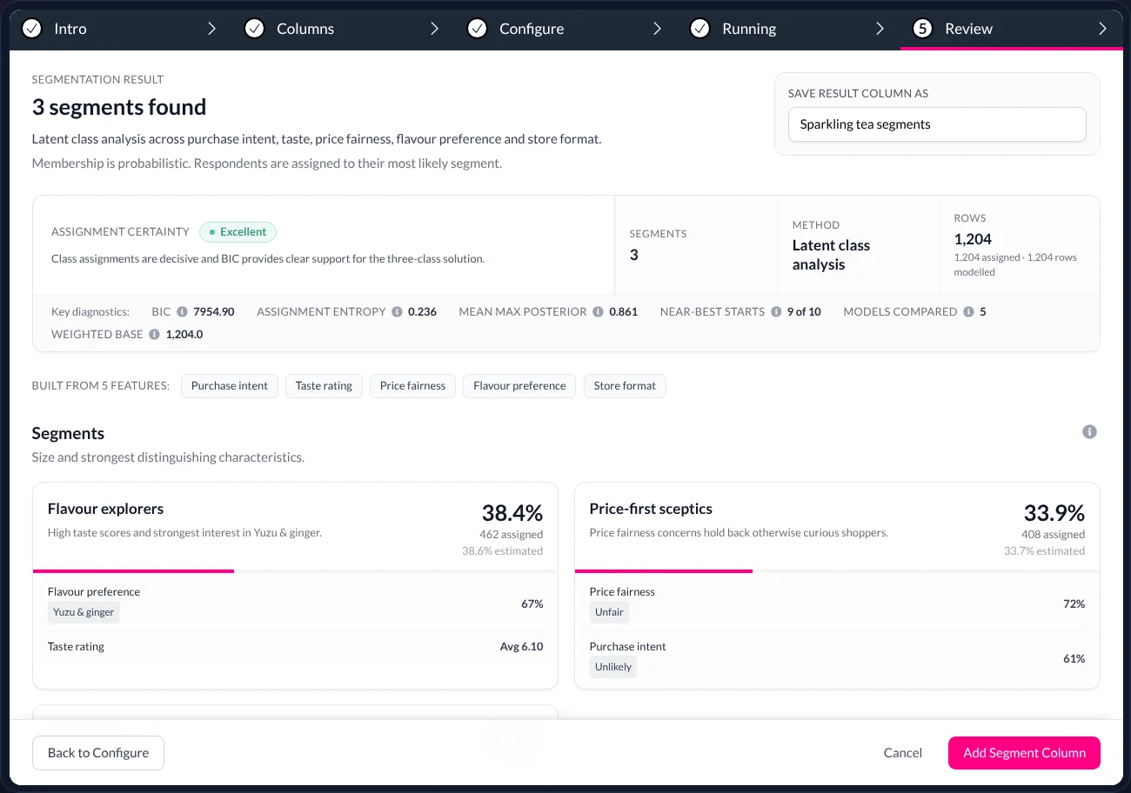Go to the Intro step
Viewport: 1131px width, 793px height.
(120, 29)
